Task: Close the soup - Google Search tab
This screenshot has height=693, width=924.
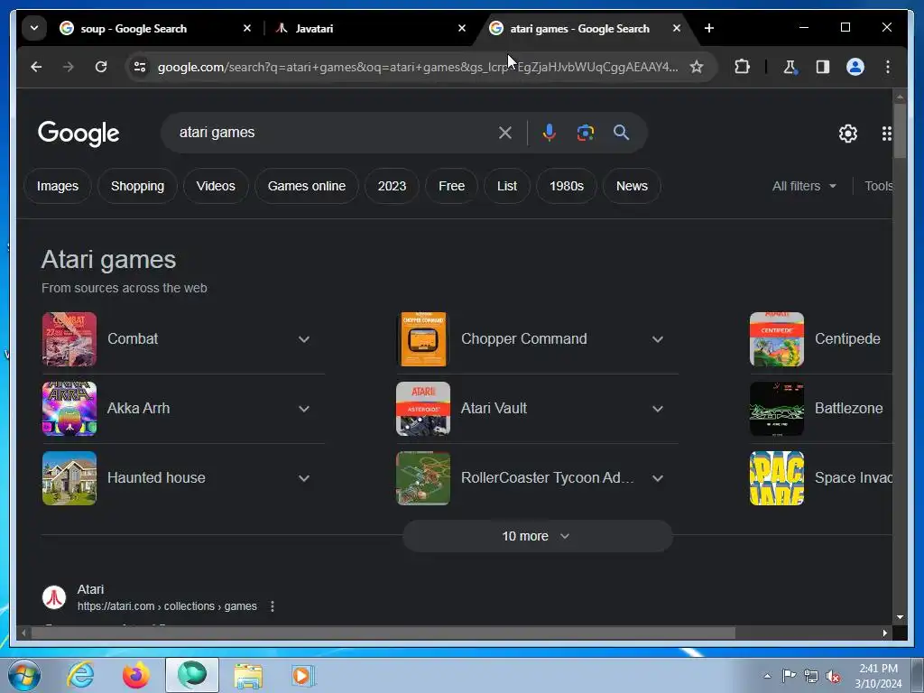Action: [x=247, y=28]
